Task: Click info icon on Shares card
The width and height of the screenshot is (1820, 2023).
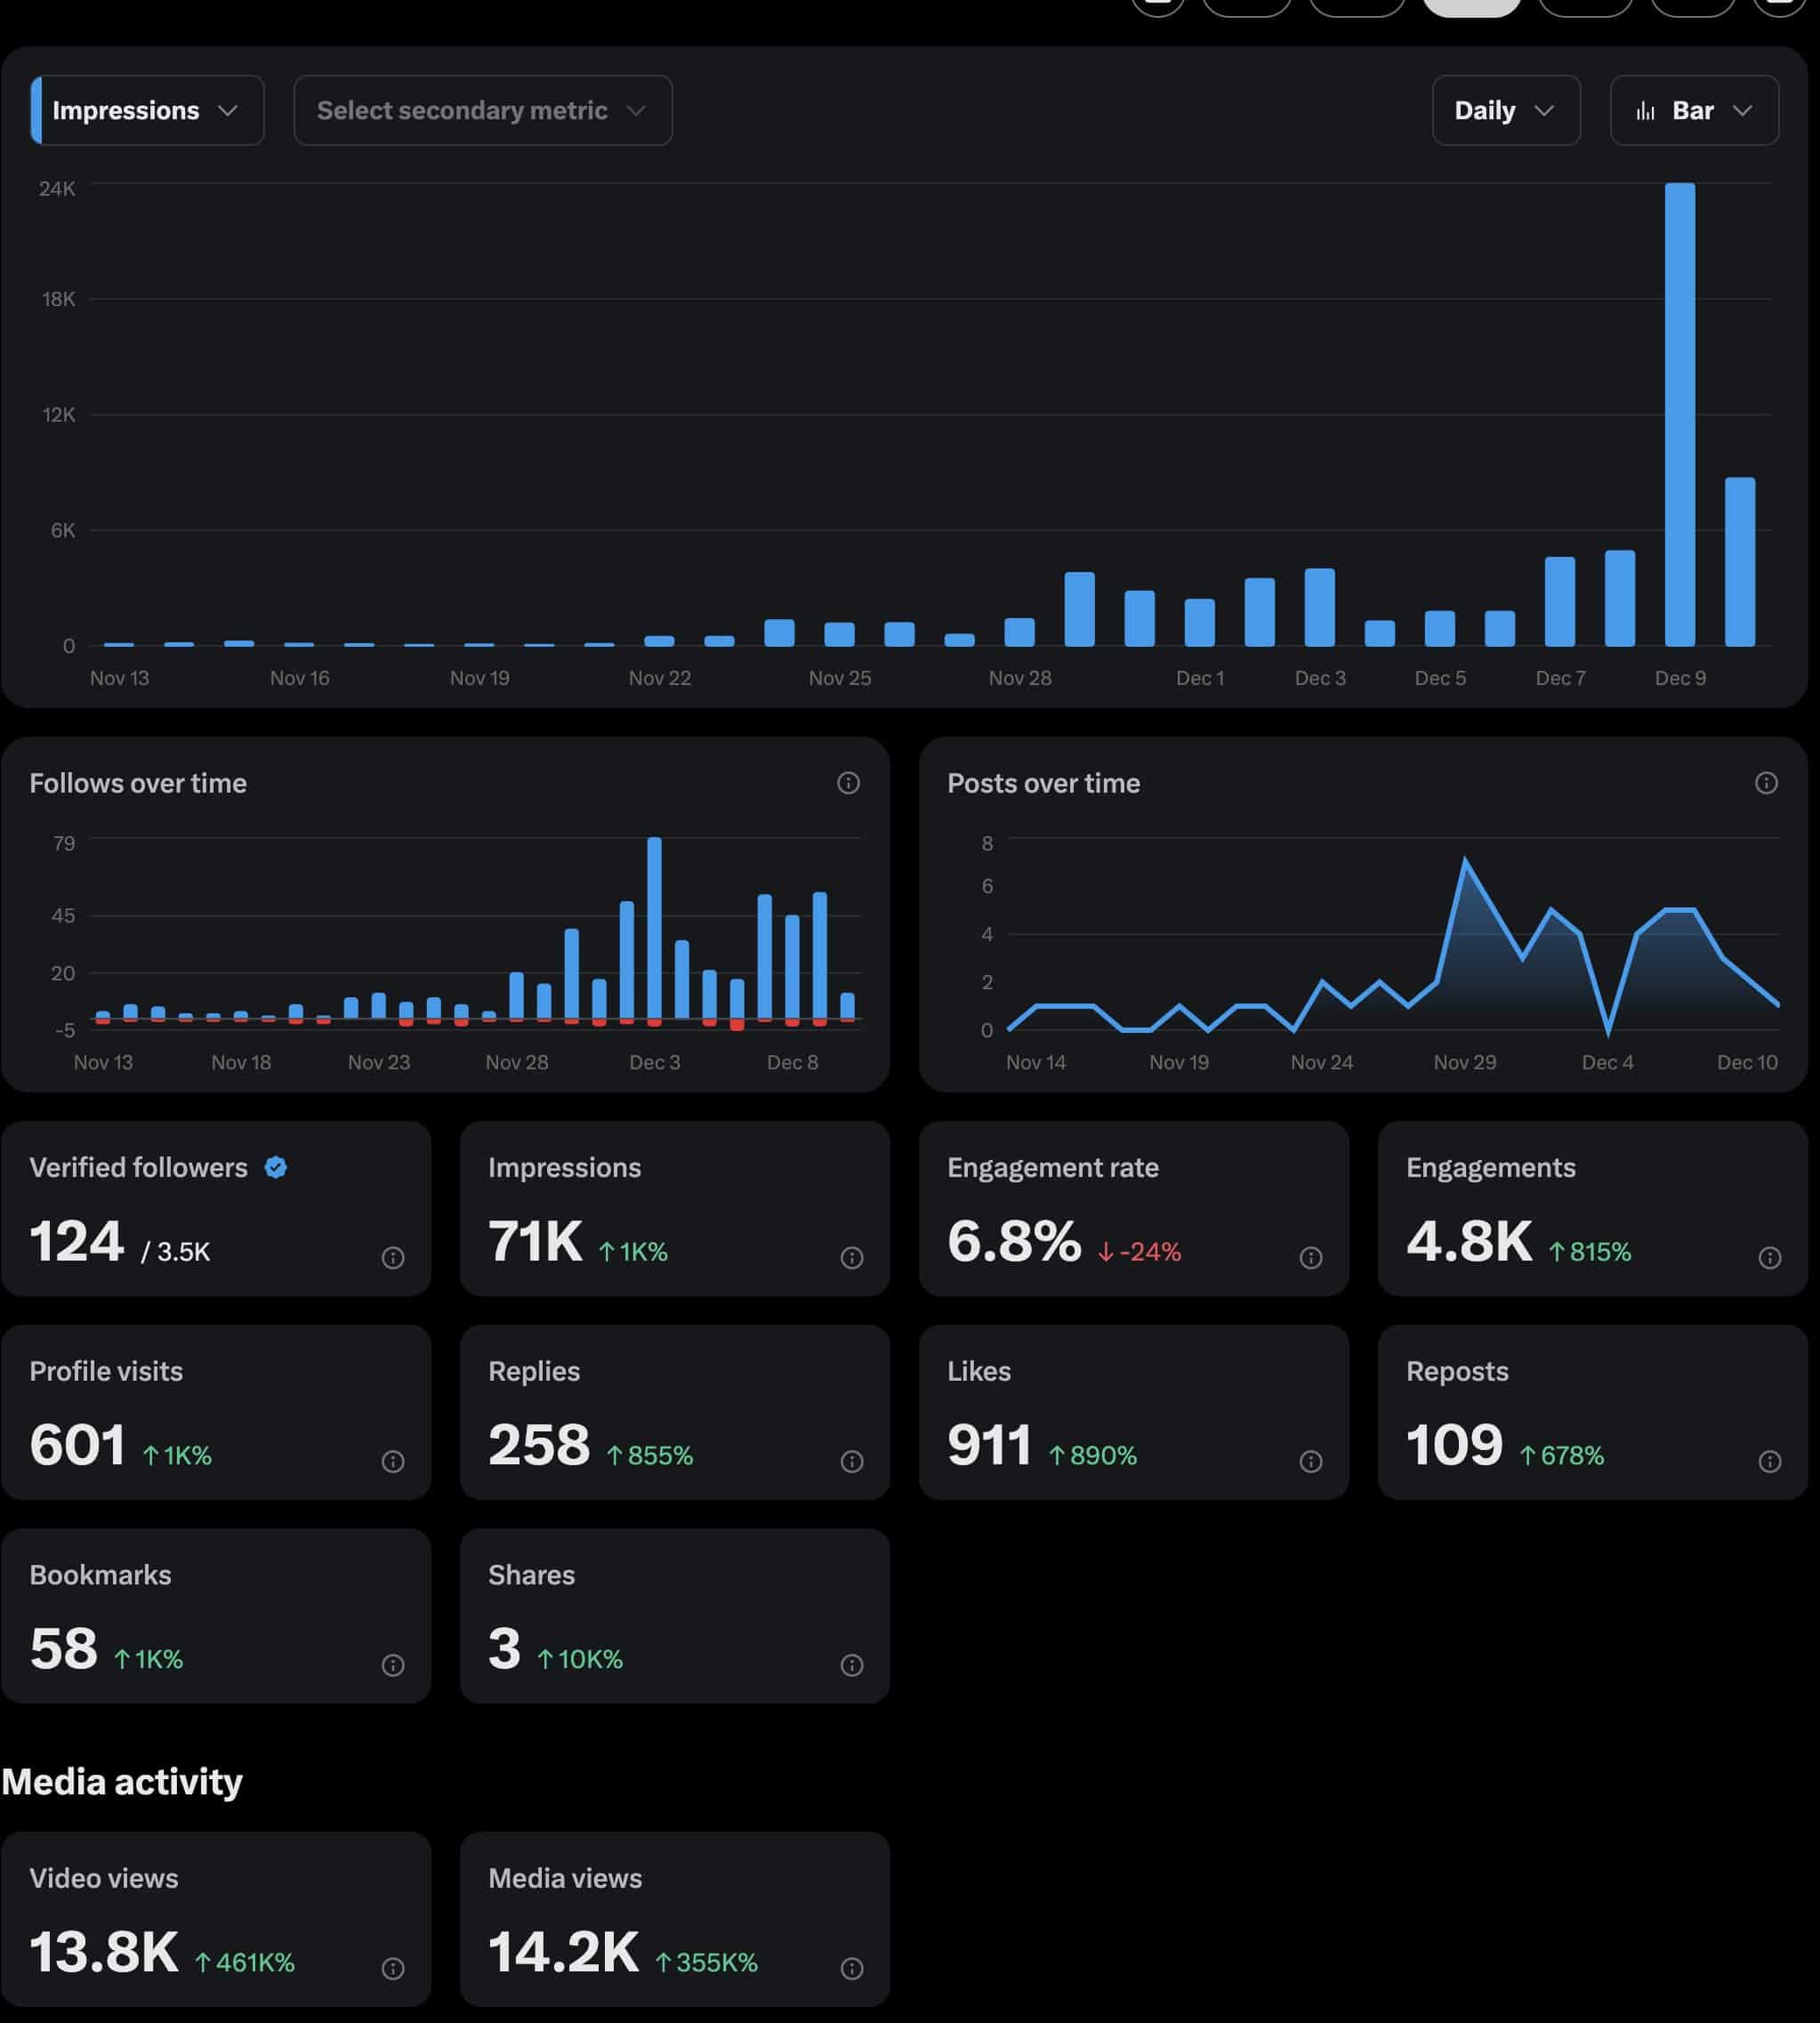Action: [852, 1665]
